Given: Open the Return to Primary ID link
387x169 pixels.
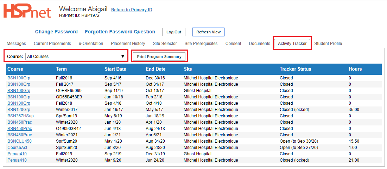Looking at the screenshot, I should 132,10.
